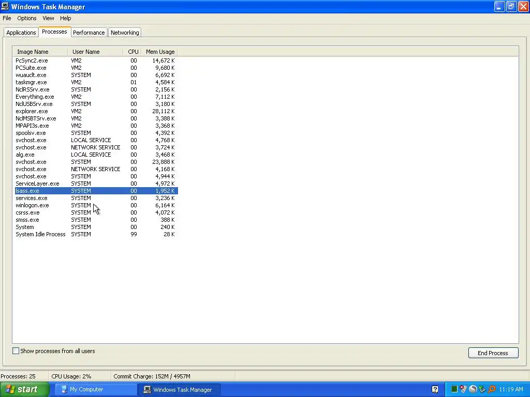Screen dimensions: 530x397
Task: Open the File menu
Action: tap(7, 18)
